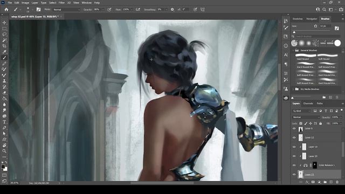Select the Rectangular Marquee tool

(4, 29)
